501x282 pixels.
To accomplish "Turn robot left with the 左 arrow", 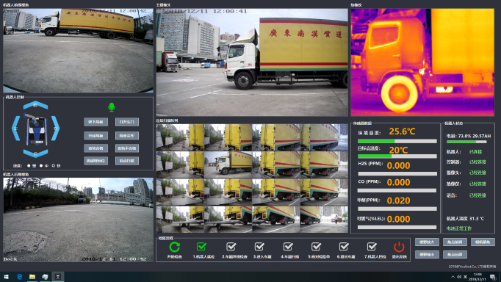I will (15, 129).
